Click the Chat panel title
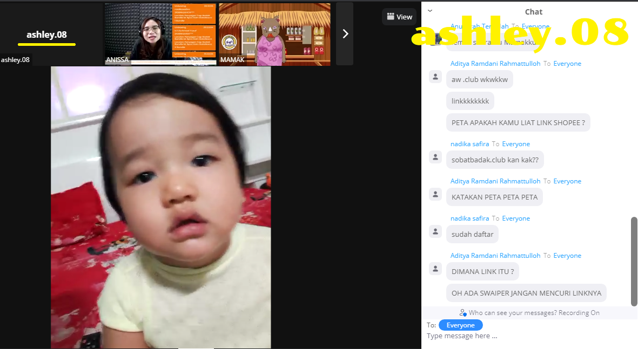Image resolution: width=638 pixels, height=349 pixels. click(x=533, y=12)
